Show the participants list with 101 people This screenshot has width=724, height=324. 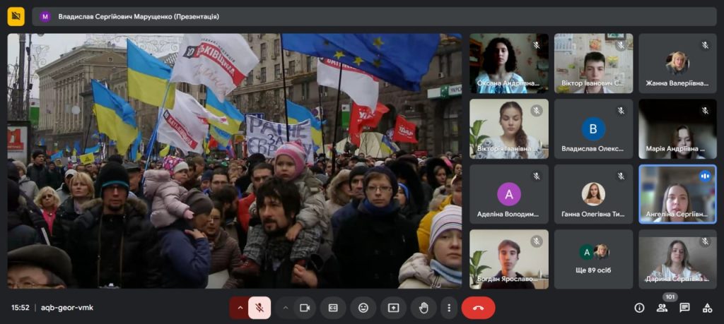tap(662, 308)
